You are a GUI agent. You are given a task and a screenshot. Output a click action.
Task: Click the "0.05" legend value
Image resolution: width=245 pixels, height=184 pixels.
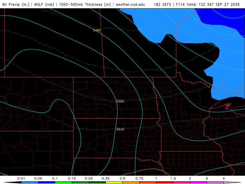[38, 178]
